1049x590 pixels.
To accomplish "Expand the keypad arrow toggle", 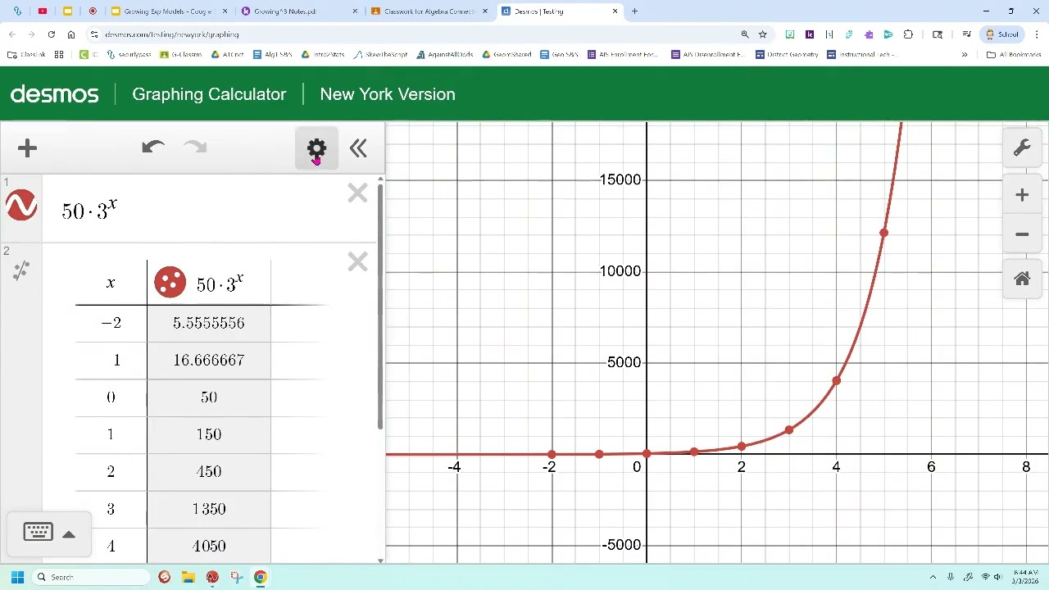I will coord(69,534).
